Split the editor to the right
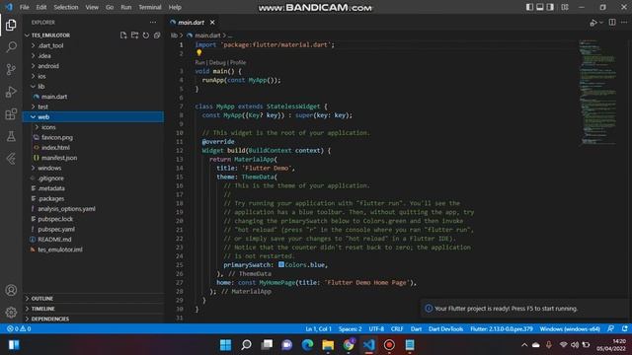This screenshot has width=632, height=355. [612, 23]
